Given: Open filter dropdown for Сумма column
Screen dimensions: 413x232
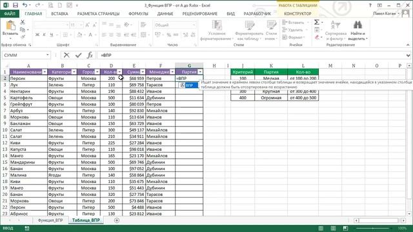Looking at the screenshot, I should pos(143,72).
